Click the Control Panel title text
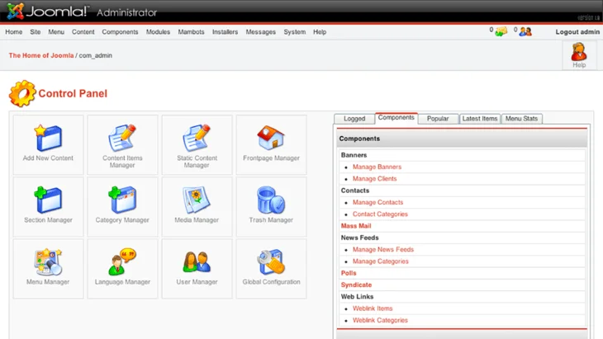The width and height of the screenshot is (603, 339). (73, 94)
